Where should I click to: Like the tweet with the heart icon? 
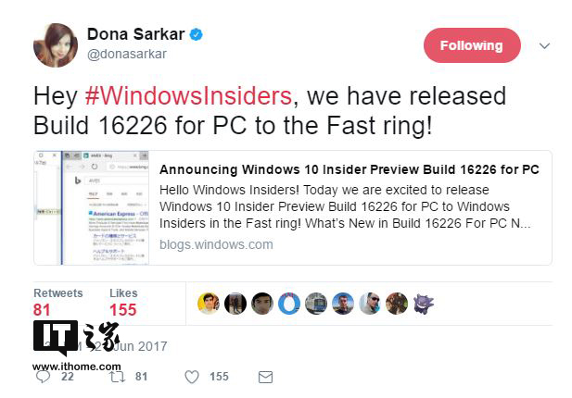192,377
